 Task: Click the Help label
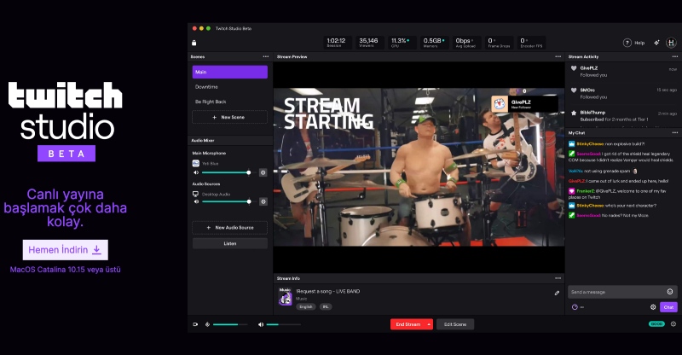click(639, 44)
